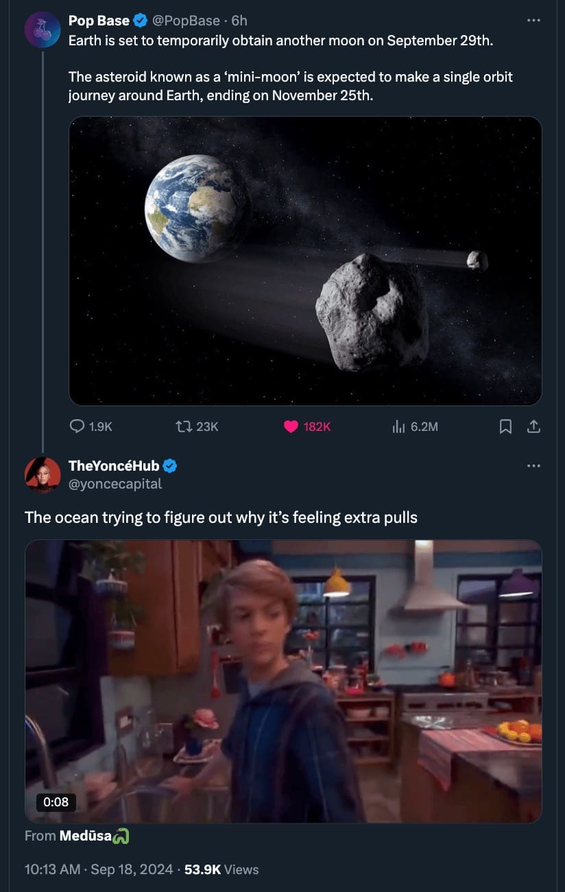Viewport: 565px width, 892px height.
Task: Click the share upload icon
Action: 533,427
